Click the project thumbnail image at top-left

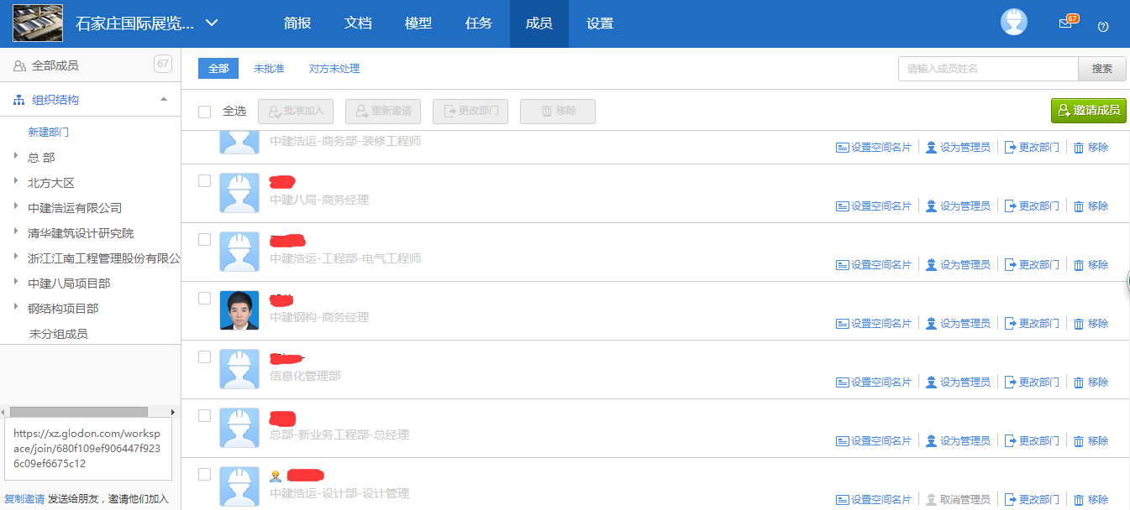tap(38, 23)
